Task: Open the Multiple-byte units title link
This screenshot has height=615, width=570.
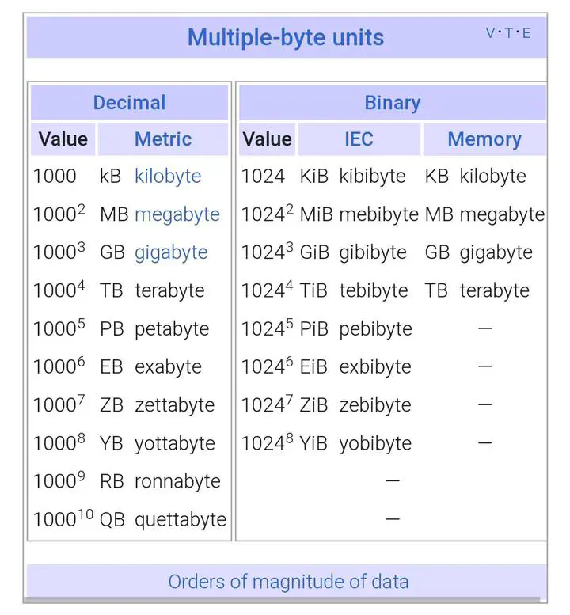Action: [x=285, y=37]
